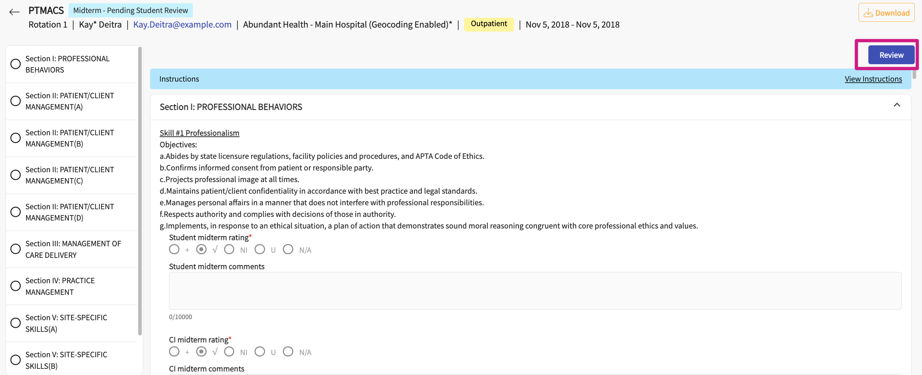This screenshot has width=922, height=375.
Task: Click the back arrow icon
Action: pos(14,12)
